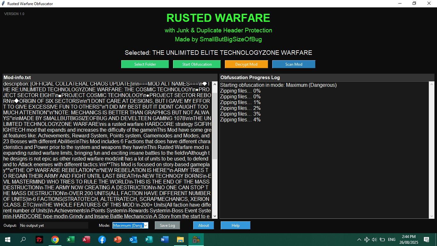Click the orange Decrypt Mod button
This screenshot has width=437, height=246.
click(x=246, y=64)
